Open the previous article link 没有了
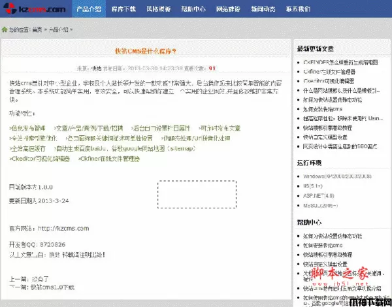This screenshot has width=392, height=307. click(40, 279)
